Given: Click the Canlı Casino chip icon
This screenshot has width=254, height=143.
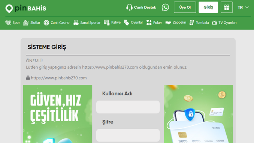Looking at the screenshot, I should pos(46,23).
